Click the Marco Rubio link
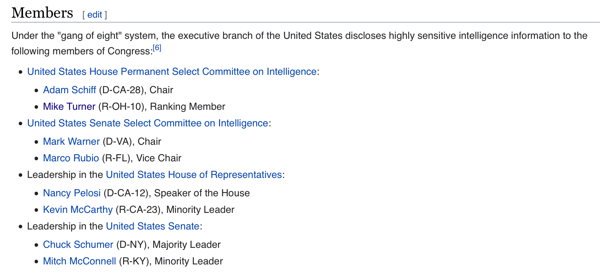 pos(71,158)
